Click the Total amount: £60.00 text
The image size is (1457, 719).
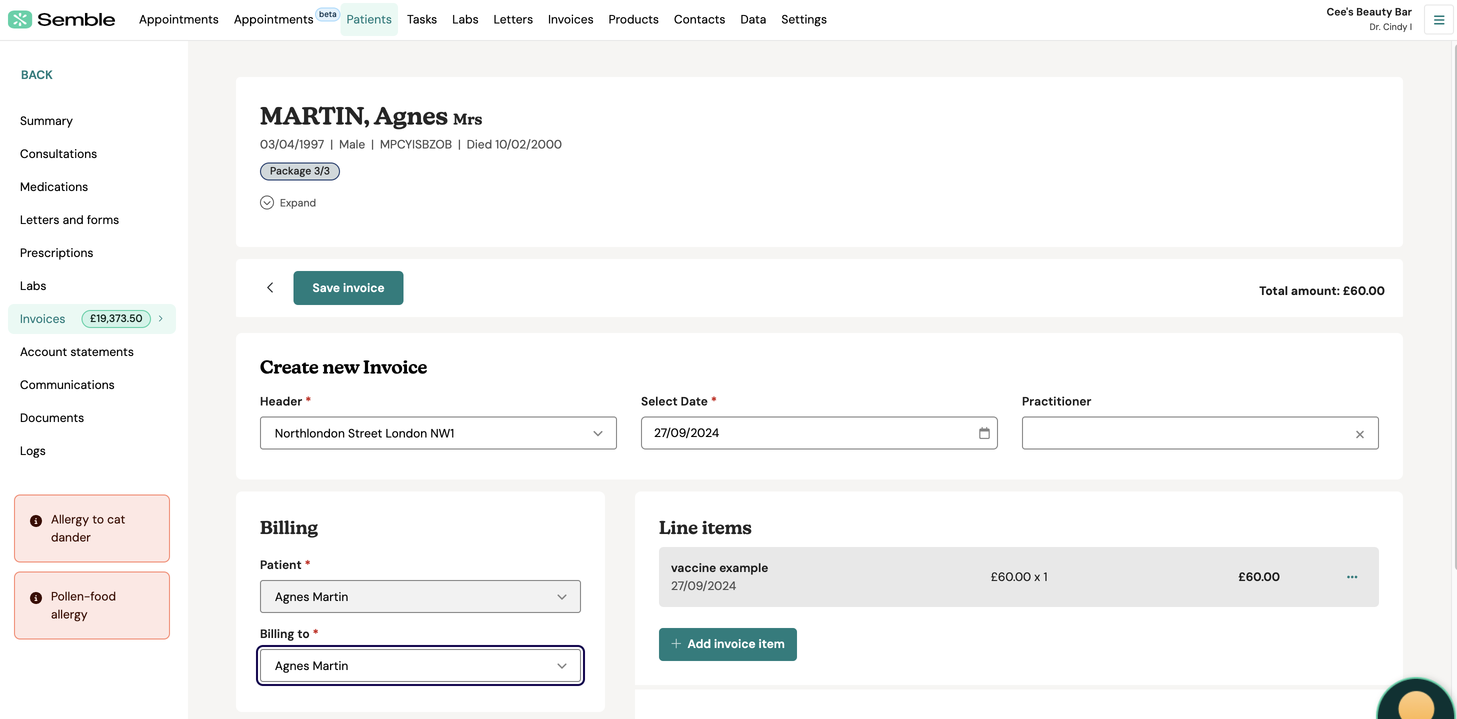point(1321,290)
